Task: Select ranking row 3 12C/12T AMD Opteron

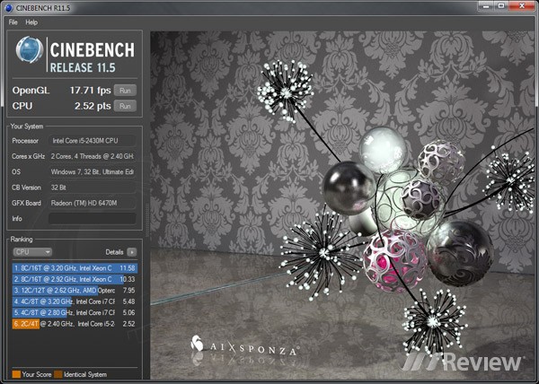Action: click(75, 291)
